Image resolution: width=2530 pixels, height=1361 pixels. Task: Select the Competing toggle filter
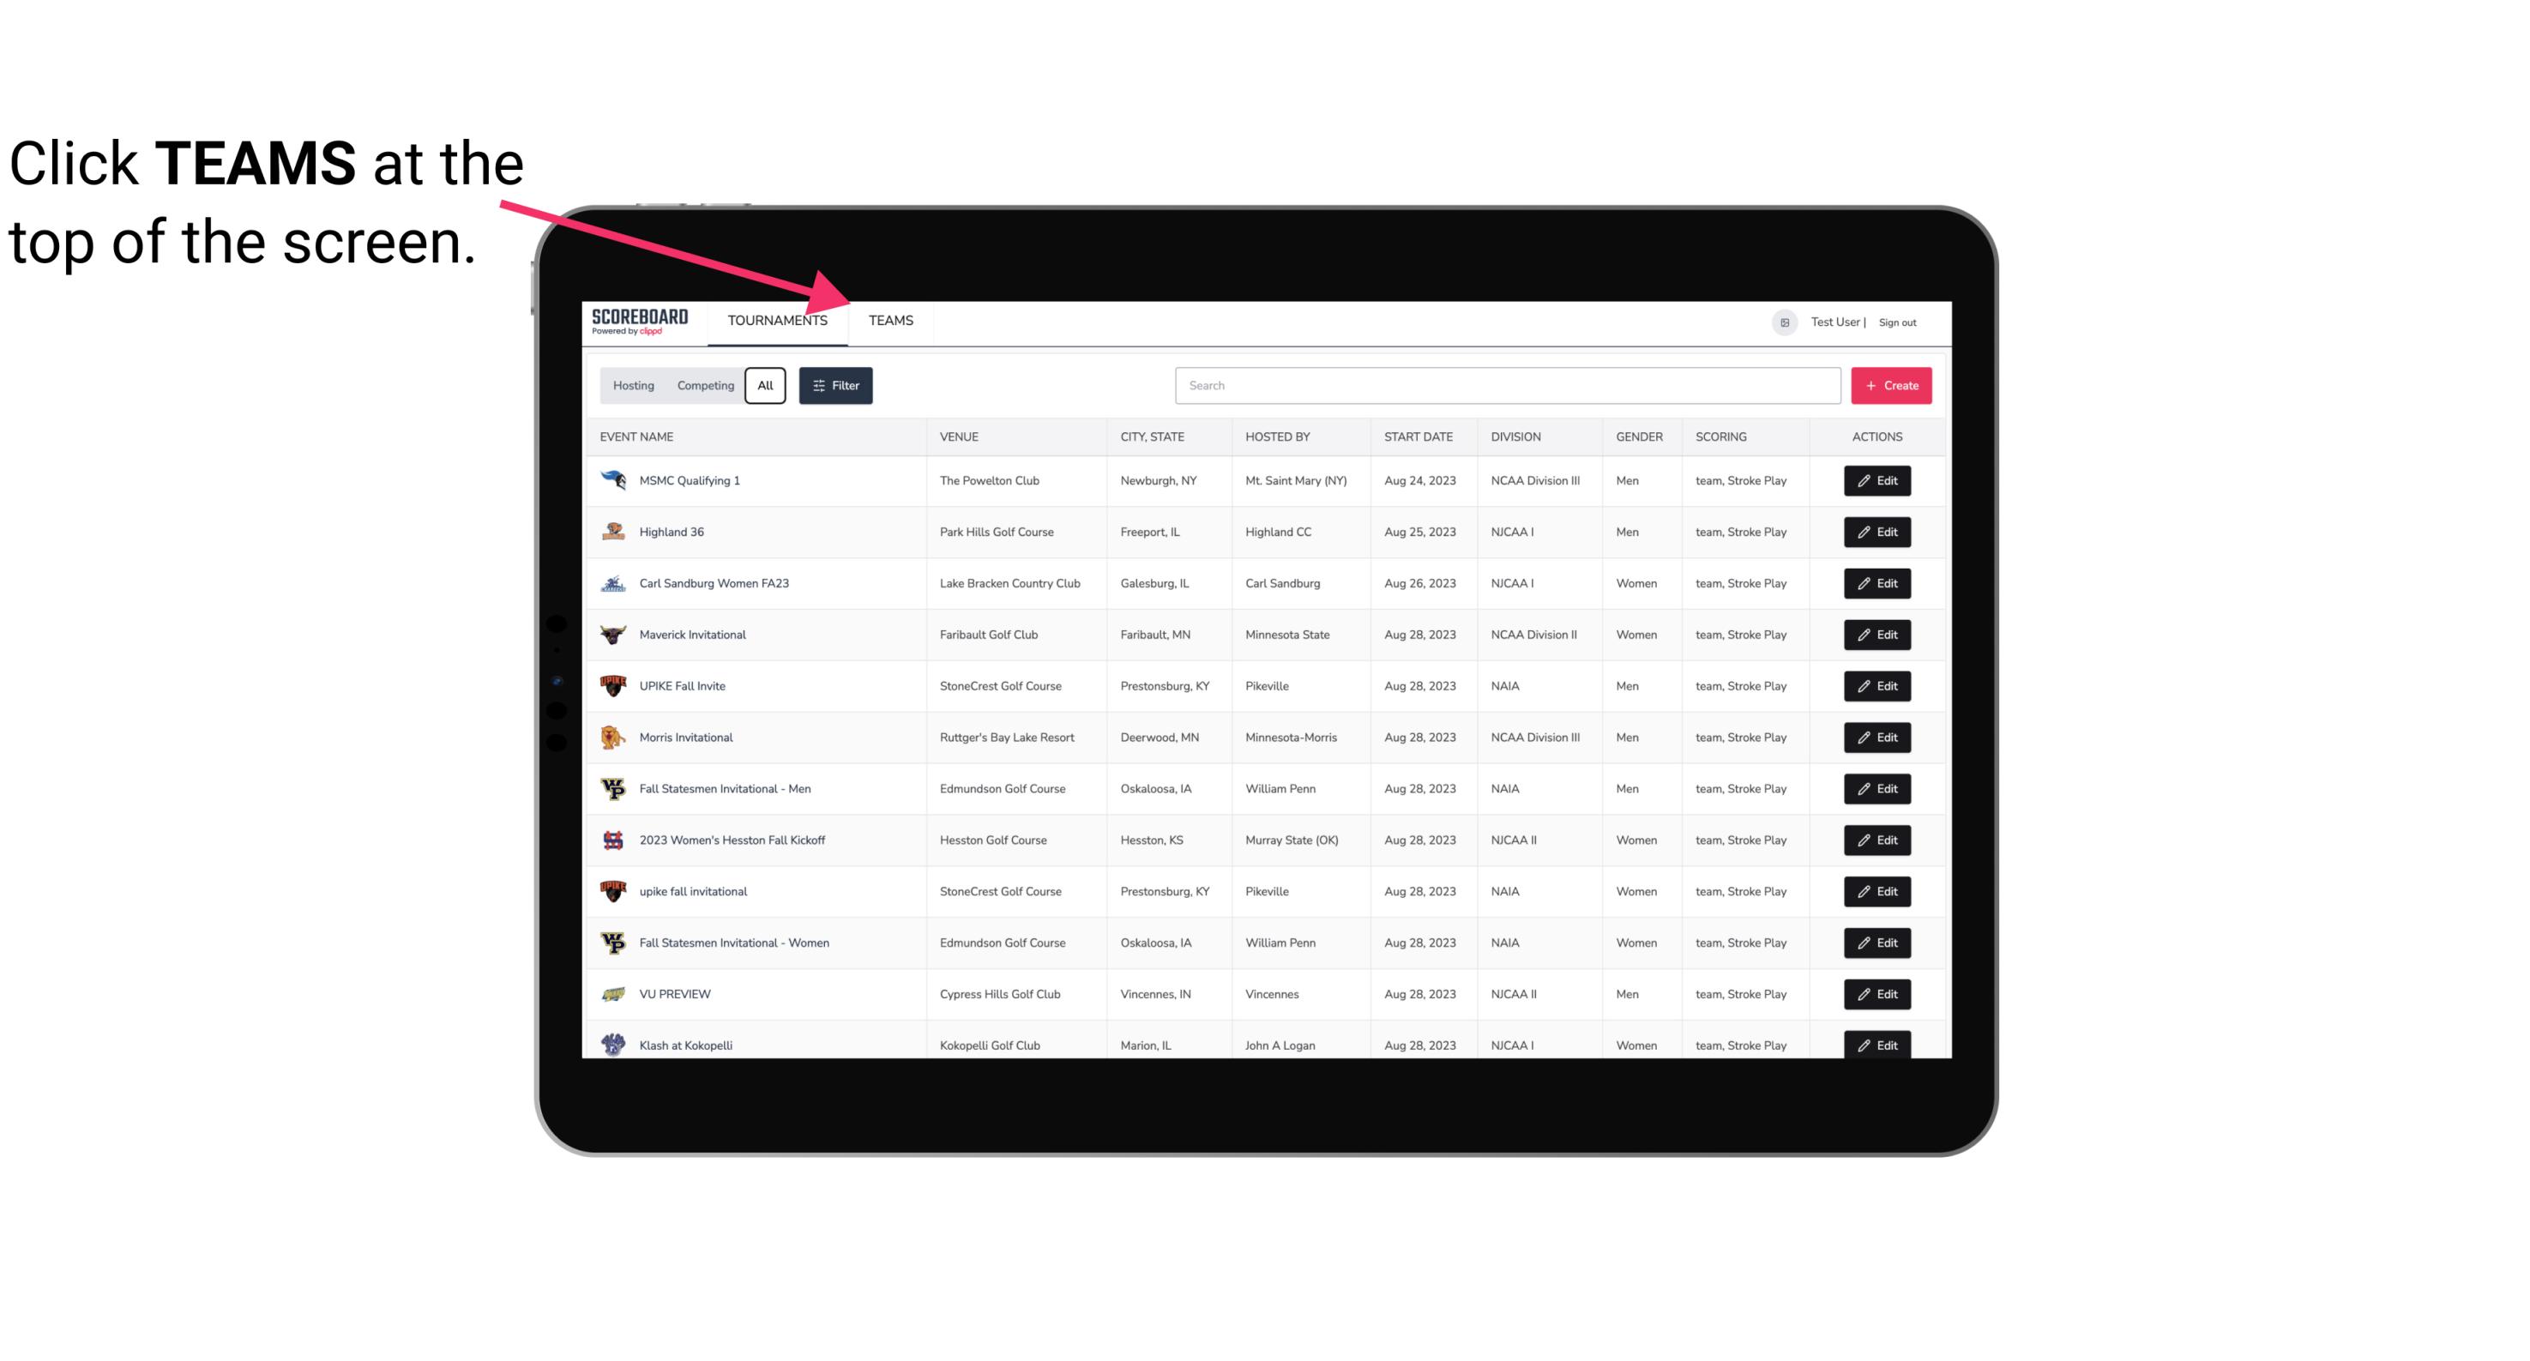tap(701, 386)
